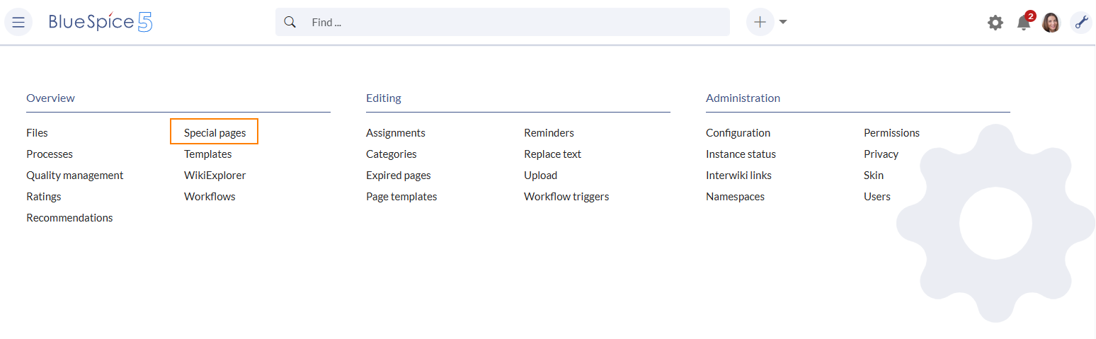Click the BlueSpice 5 logo

[101, 22]
